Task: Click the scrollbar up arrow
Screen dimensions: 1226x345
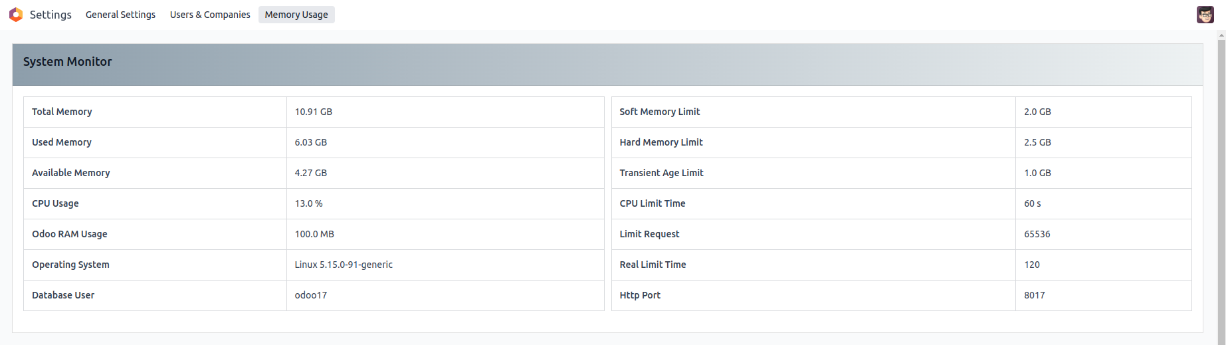Action: 1221,35
